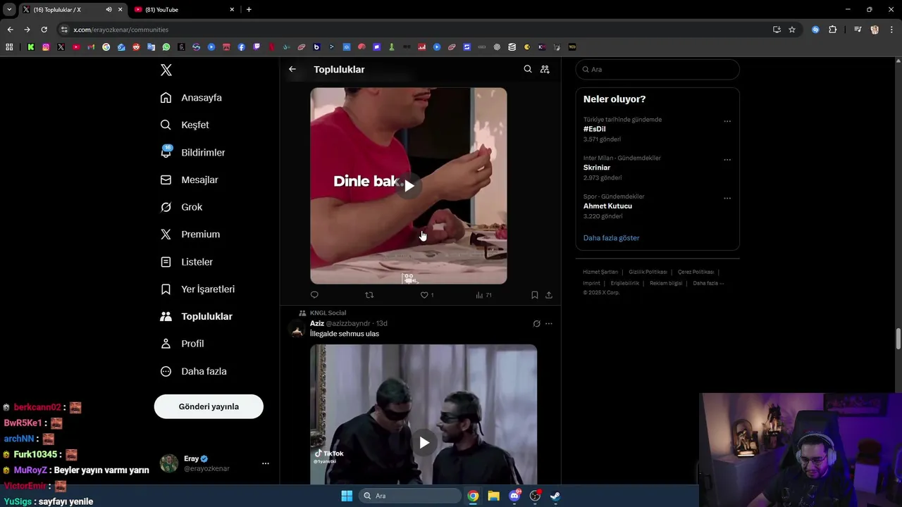Viewport: 902px width, 507px height.
Task: Open Keşfet explore page
Action: (x=185, y=125)
